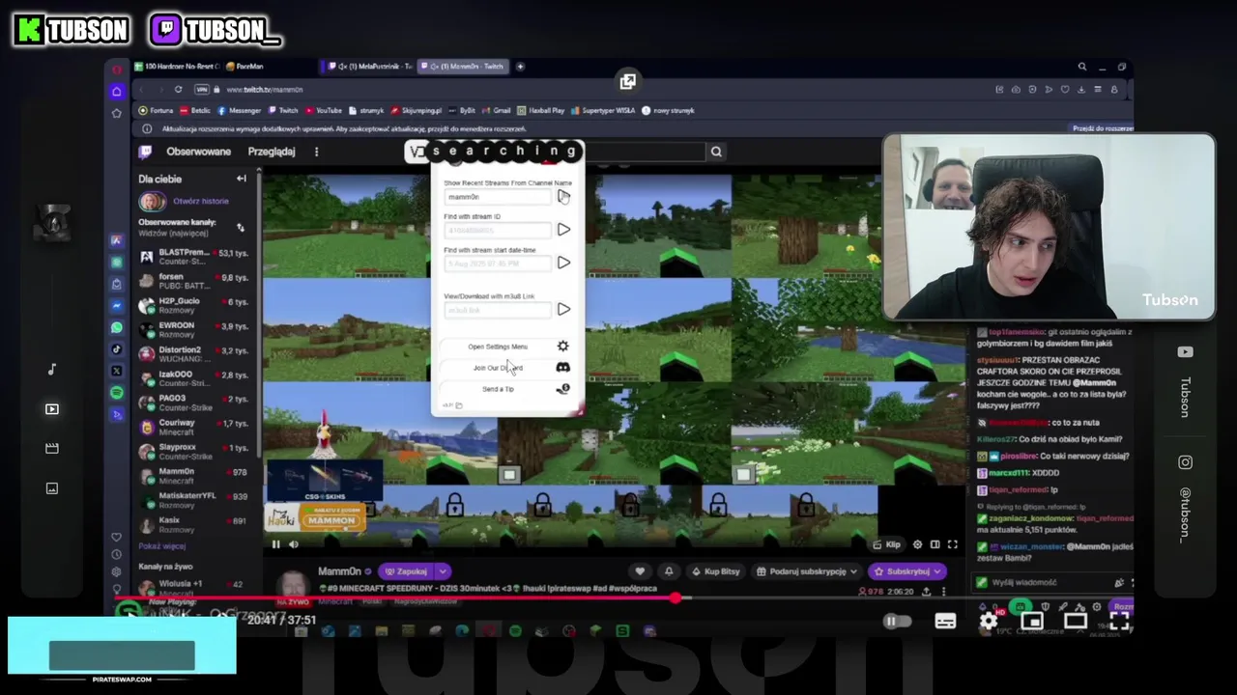Open the Obserwowane tab on Twitch

(198, 152)
